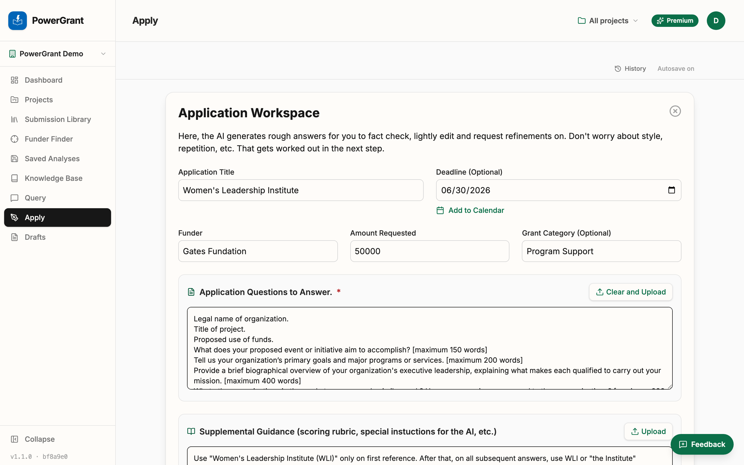The width and height of the screenshot is (744, 465).
Task: Open Saved Analyses page
Action: tap(58, 159)
